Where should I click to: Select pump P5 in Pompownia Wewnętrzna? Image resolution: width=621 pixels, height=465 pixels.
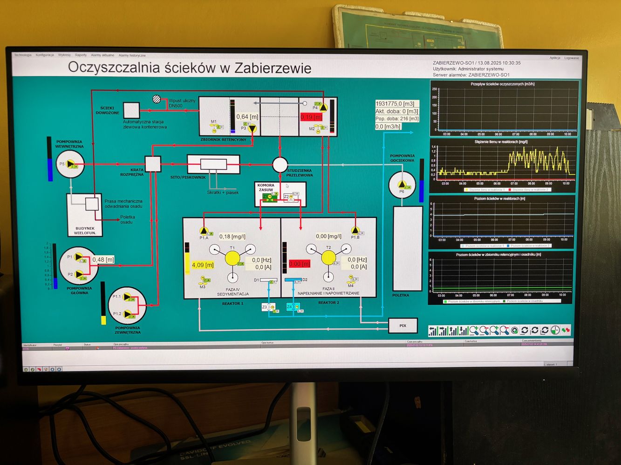[x=70, y=164]
